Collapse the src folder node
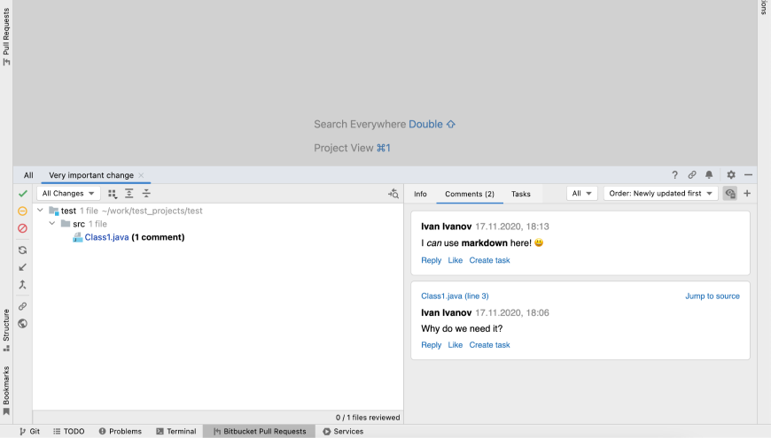This screenshot has height=438, width=771. (x=53, y=224)
